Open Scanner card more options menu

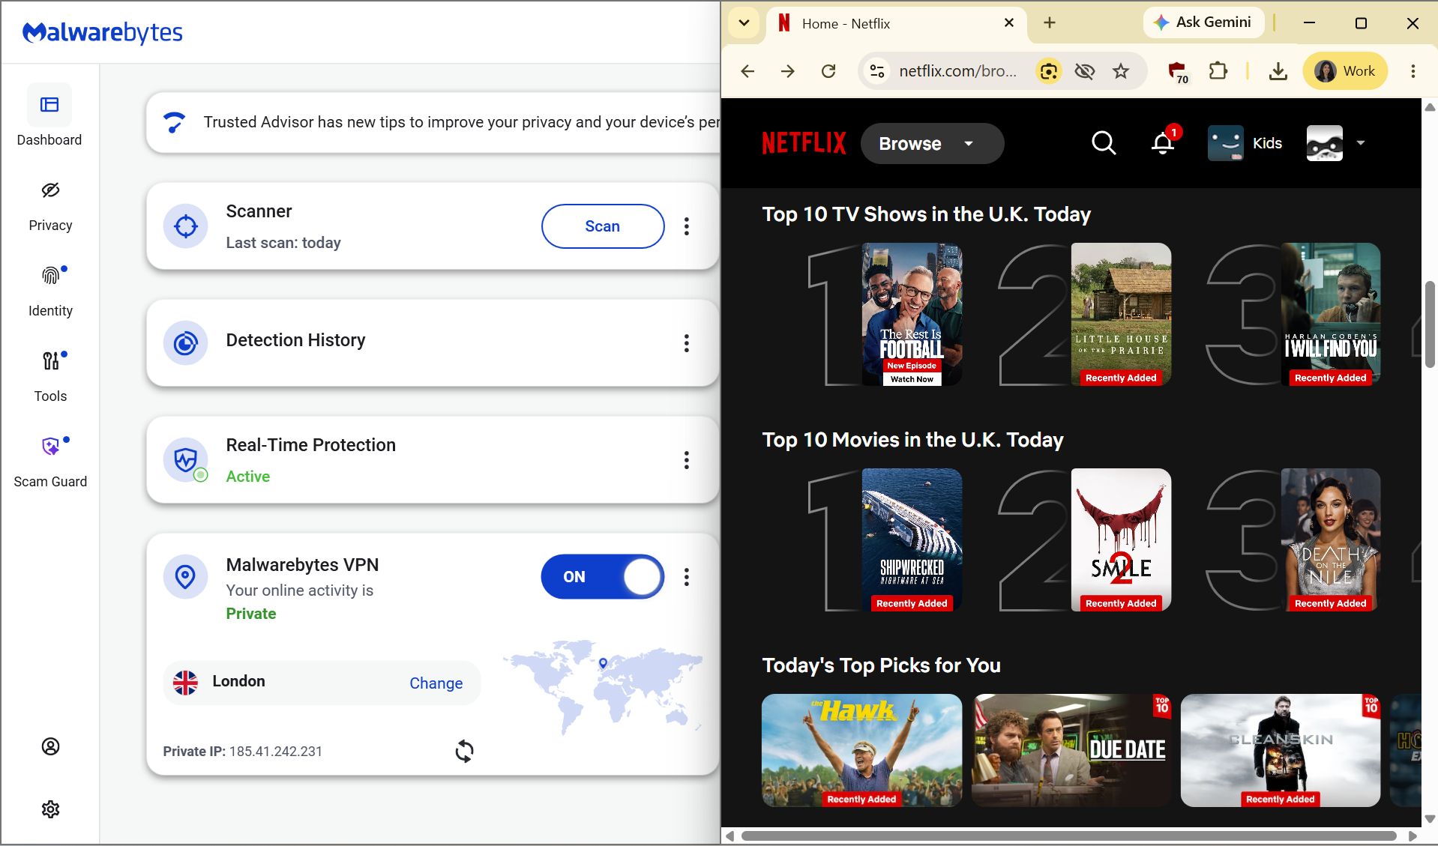click(x=687, y=226)
